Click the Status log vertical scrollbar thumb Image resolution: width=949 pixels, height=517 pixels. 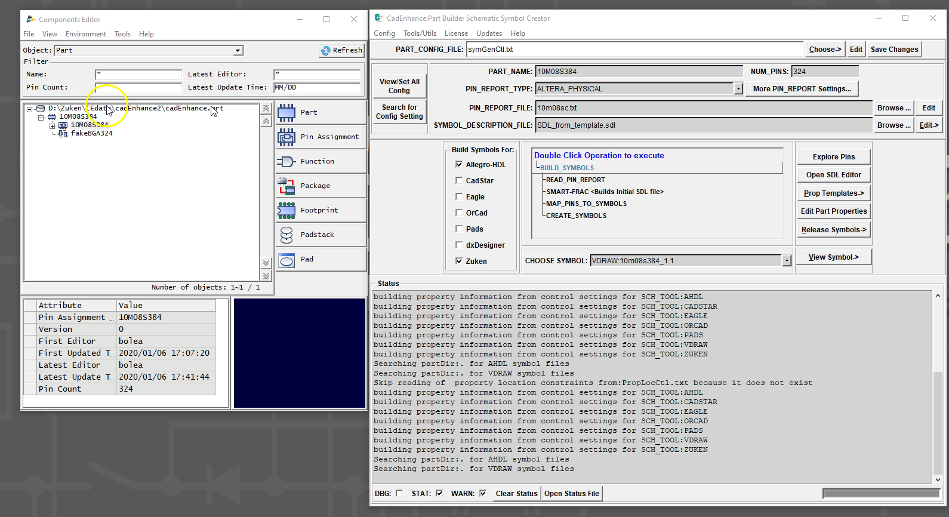(x=937, y=422)
